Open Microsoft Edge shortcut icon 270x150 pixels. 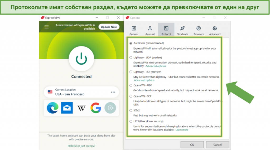[x=52, y=108]
